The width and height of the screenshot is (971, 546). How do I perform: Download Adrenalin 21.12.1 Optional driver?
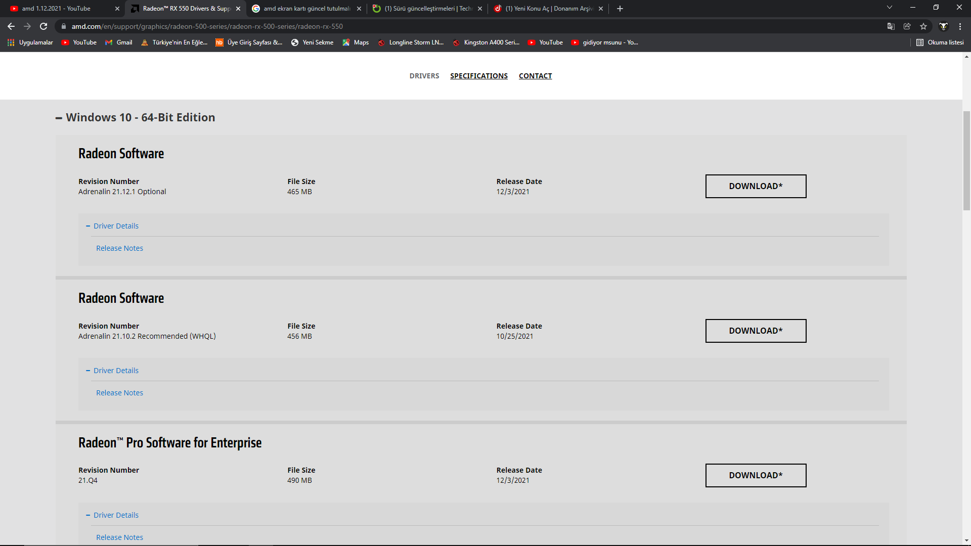tap(756, 186)
